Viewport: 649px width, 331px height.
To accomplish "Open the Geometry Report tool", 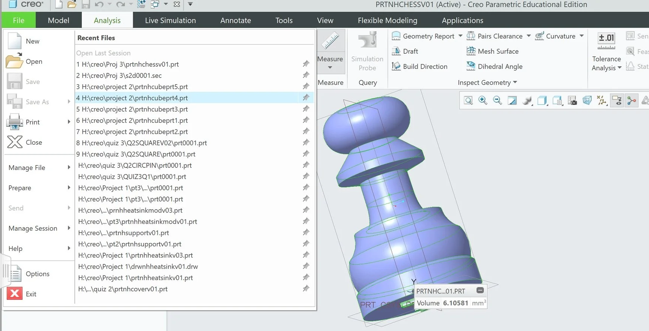I will (x=423, y=36).
